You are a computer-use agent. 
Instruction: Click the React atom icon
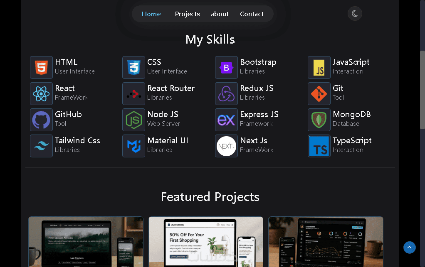click(41, 93)
